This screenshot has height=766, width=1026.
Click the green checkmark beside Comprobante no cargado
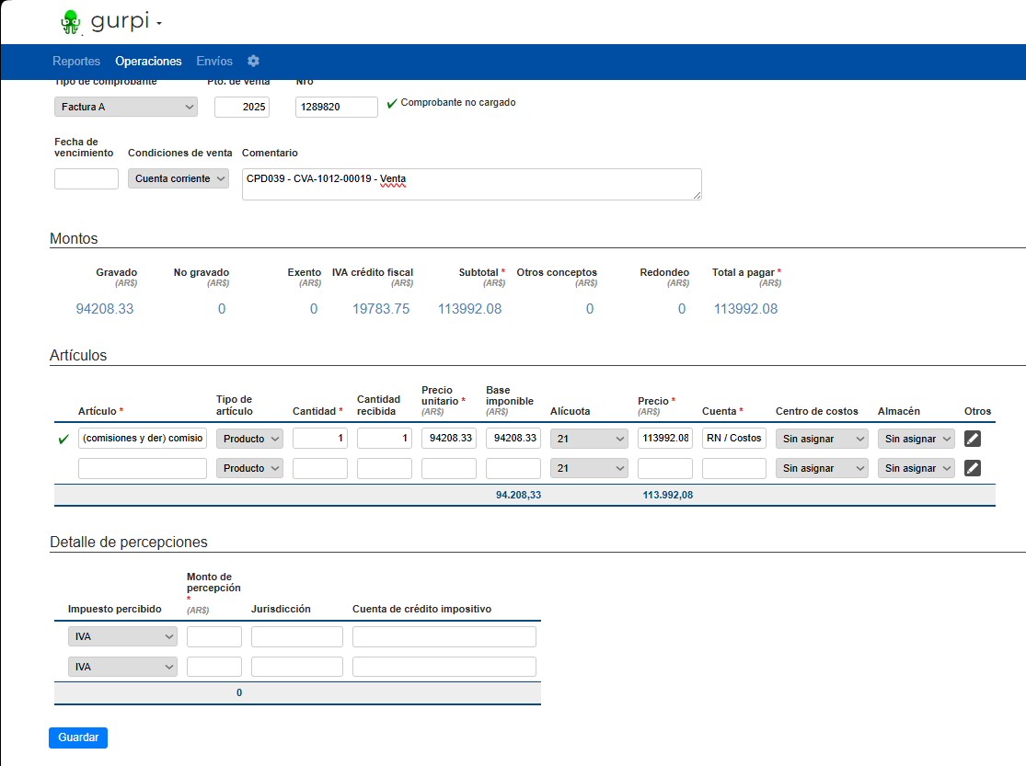point(392,103)
